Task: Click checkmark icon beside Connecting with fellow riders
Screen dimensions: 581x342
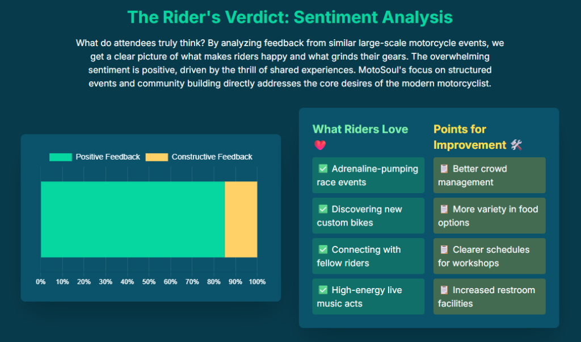Action: tap(323, 249)
